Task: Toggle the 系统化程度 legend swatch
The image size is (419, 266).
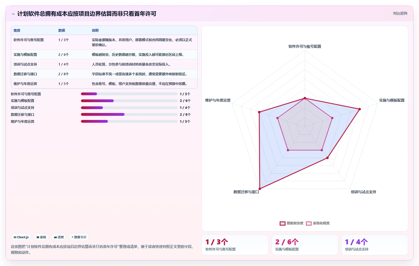Action: [x=309, y=223]
